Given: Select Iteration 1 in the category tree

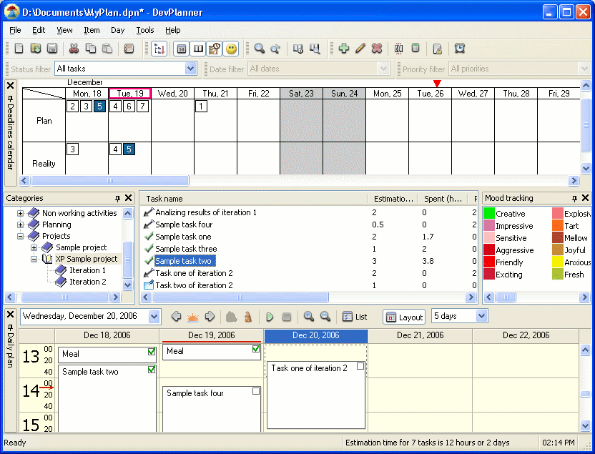Looking at the screenshot, I should 87,270.
